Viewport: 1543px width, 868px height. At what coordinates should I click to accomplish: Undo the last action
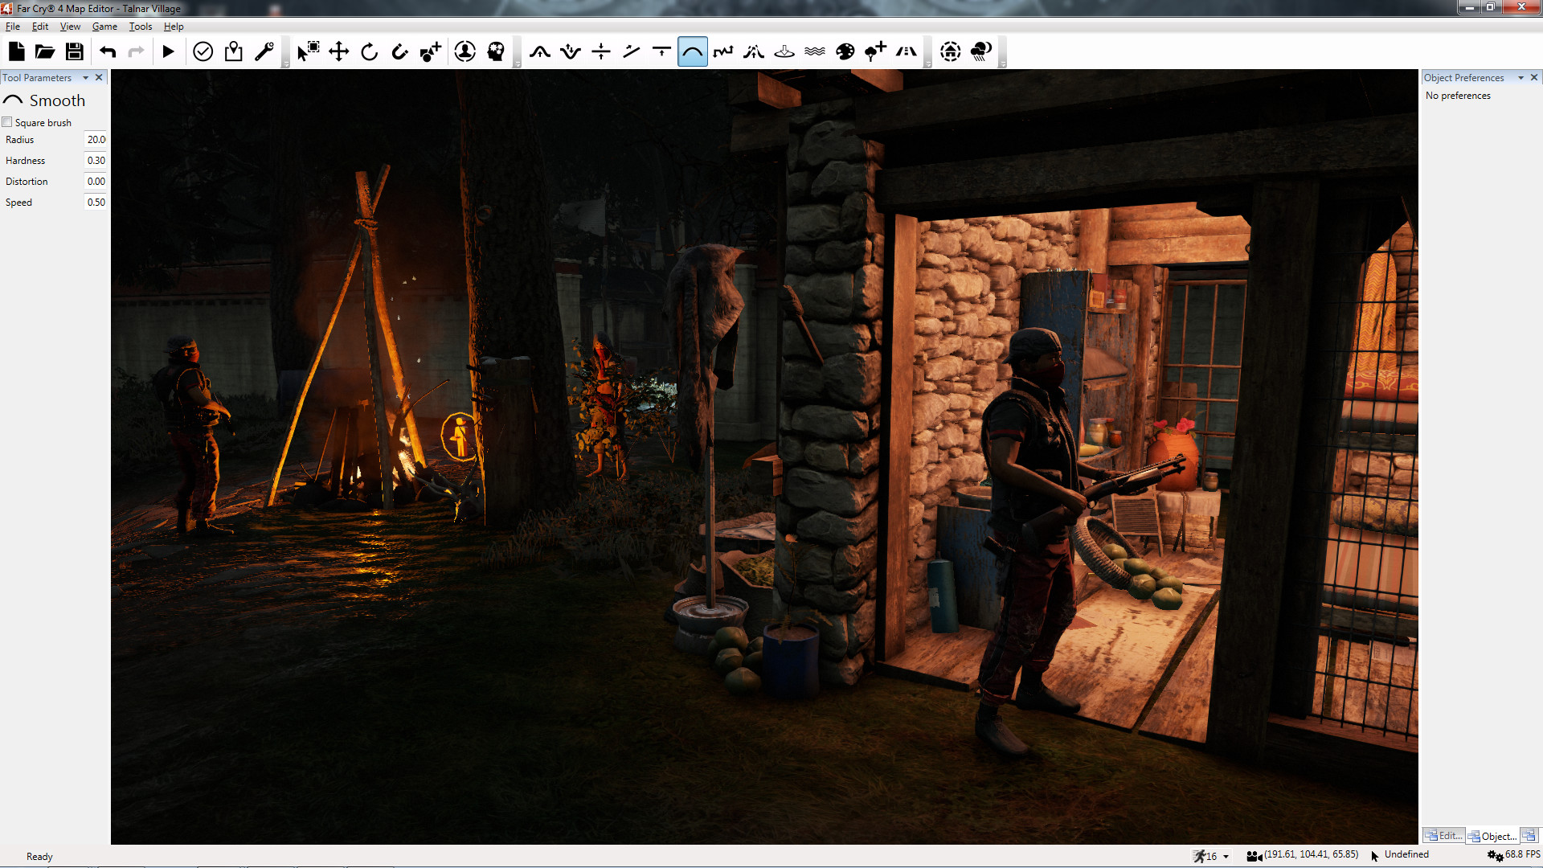[x=108, y=51]
